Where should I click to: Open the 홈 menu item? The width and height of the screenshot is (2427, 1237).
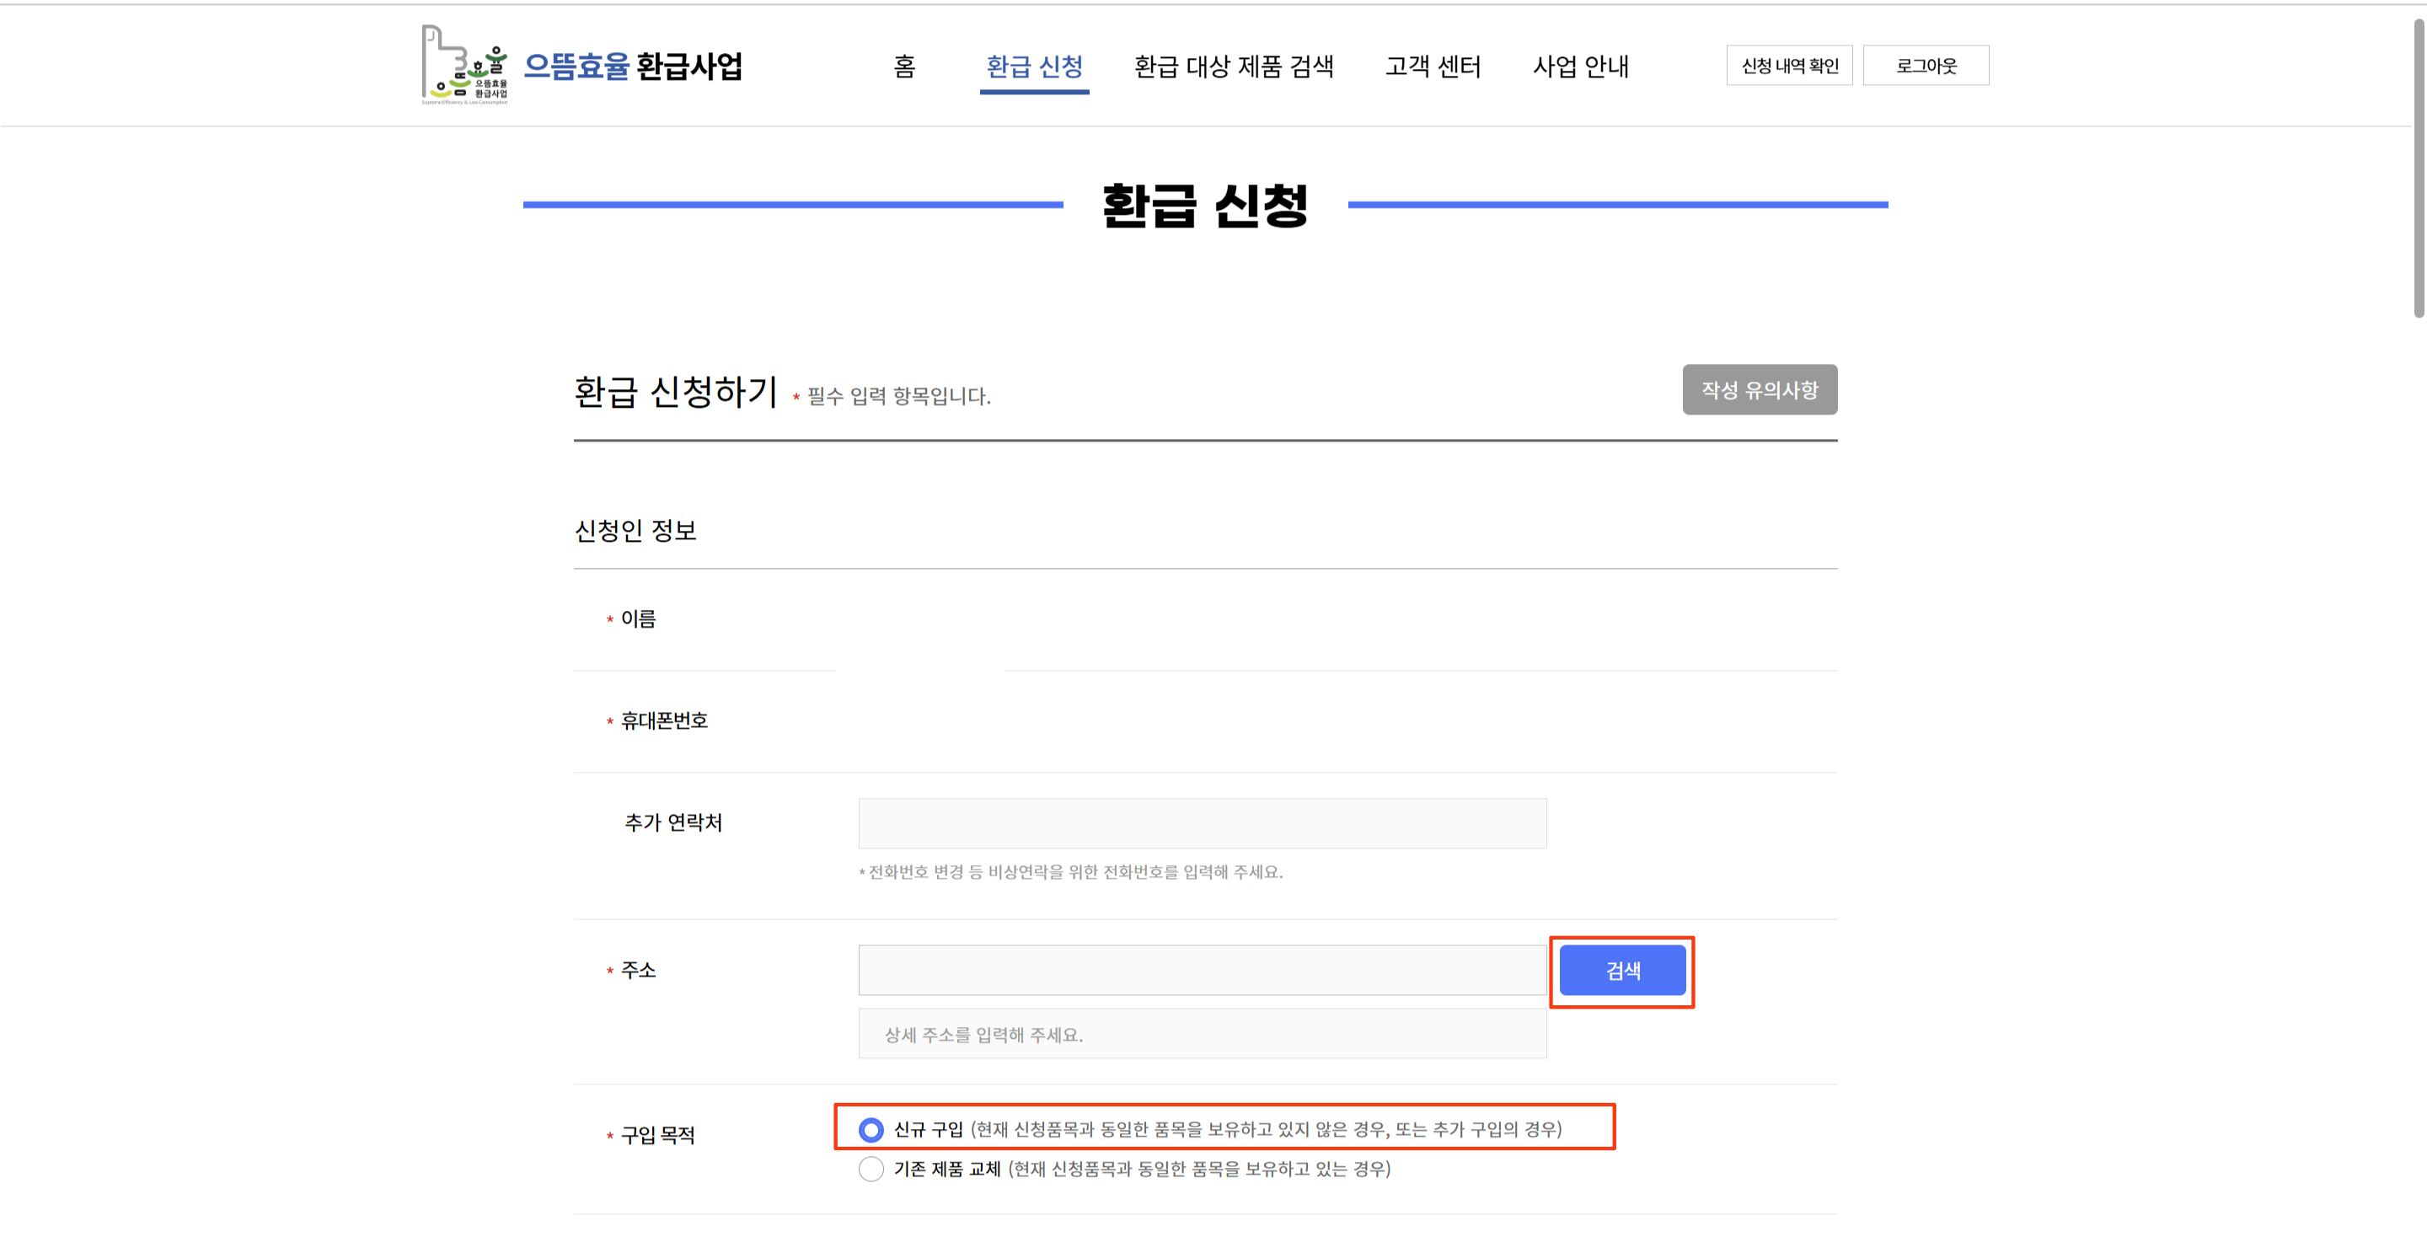(x=903, y=66)
